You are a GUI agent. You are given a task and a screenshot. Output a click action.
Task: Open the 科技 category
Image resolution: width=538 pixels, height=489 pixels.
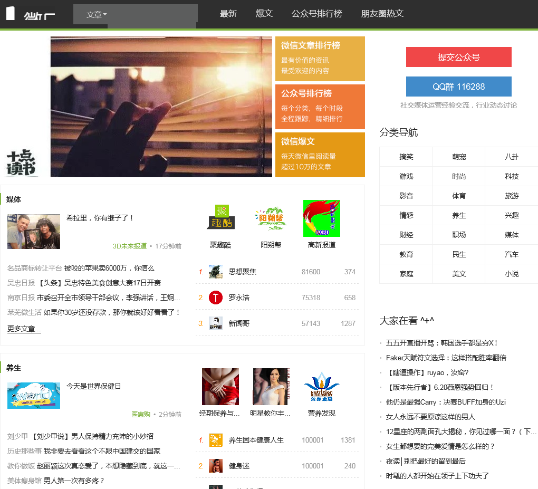point(512,176)
